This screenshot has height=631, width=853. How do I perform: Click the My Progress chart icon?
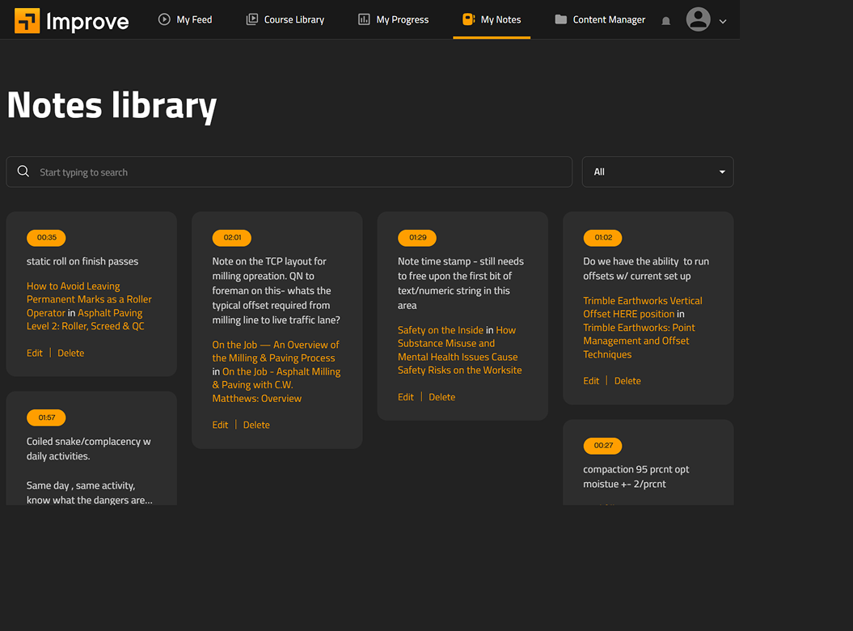[x=364, y=19]
